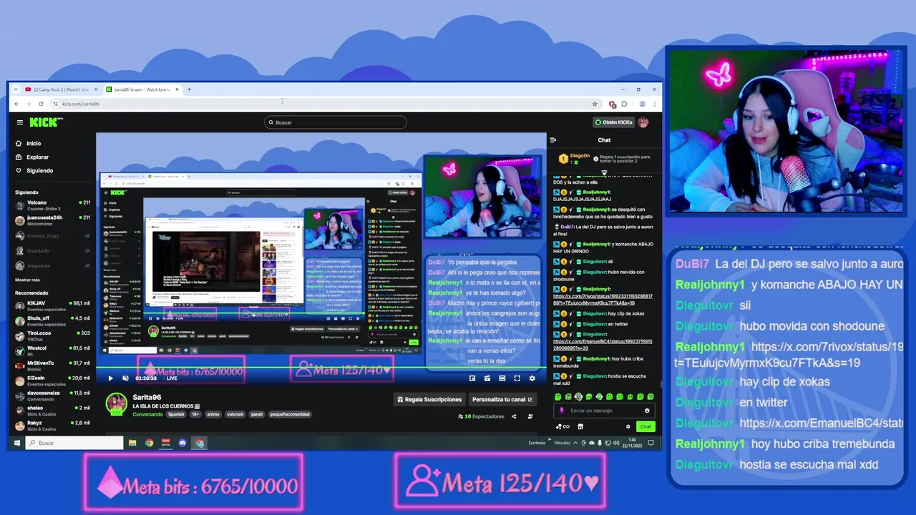
Task: Go back in the browser
Action: [x=16, y=104]
